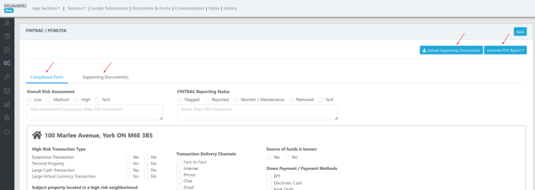Open the calendar icon in sidebar
This screenshot has height=190, width=535.
7,50
